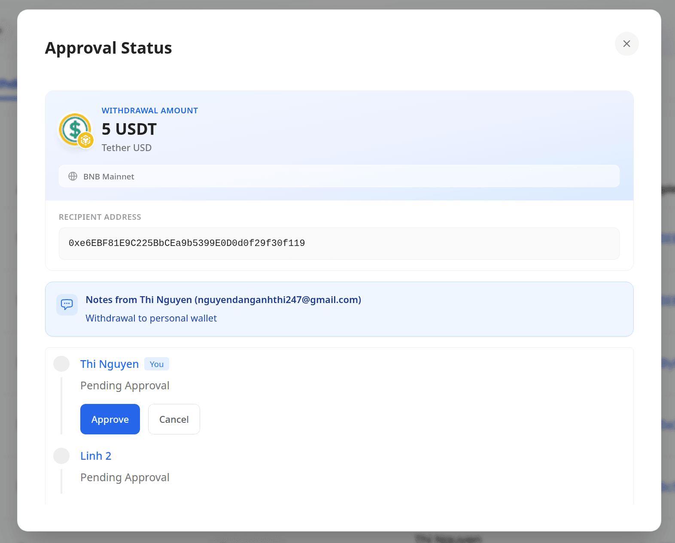Image resolution: width=675 pixels, height=543 pixels.
Task: Click "Withdrawal to personal wallet" note text
Action: coord(151,318)
